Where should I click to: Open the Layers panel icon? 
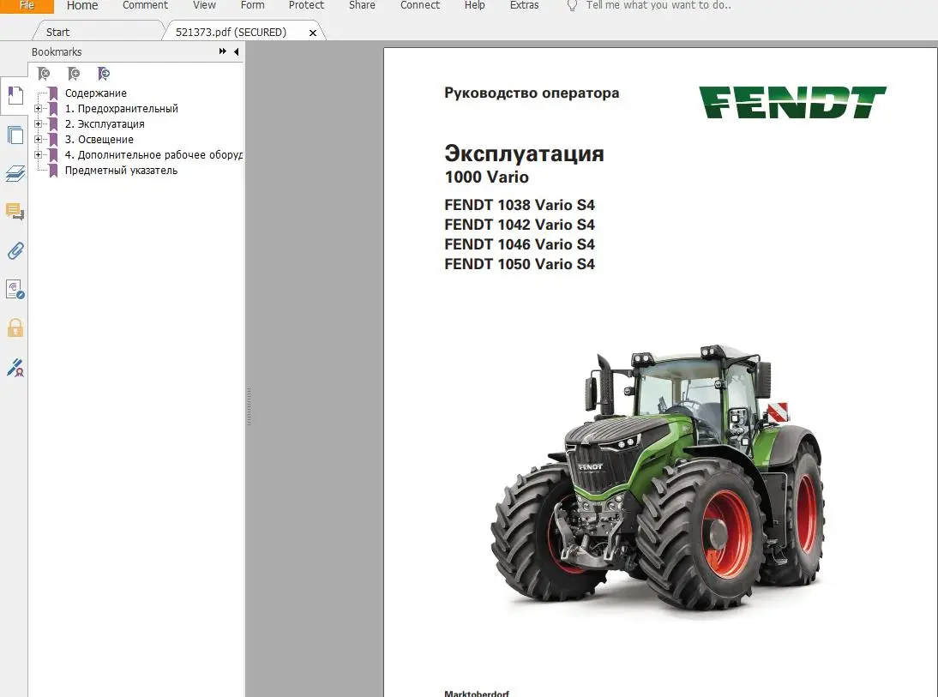pyautogui.click(x=15, y=174)
